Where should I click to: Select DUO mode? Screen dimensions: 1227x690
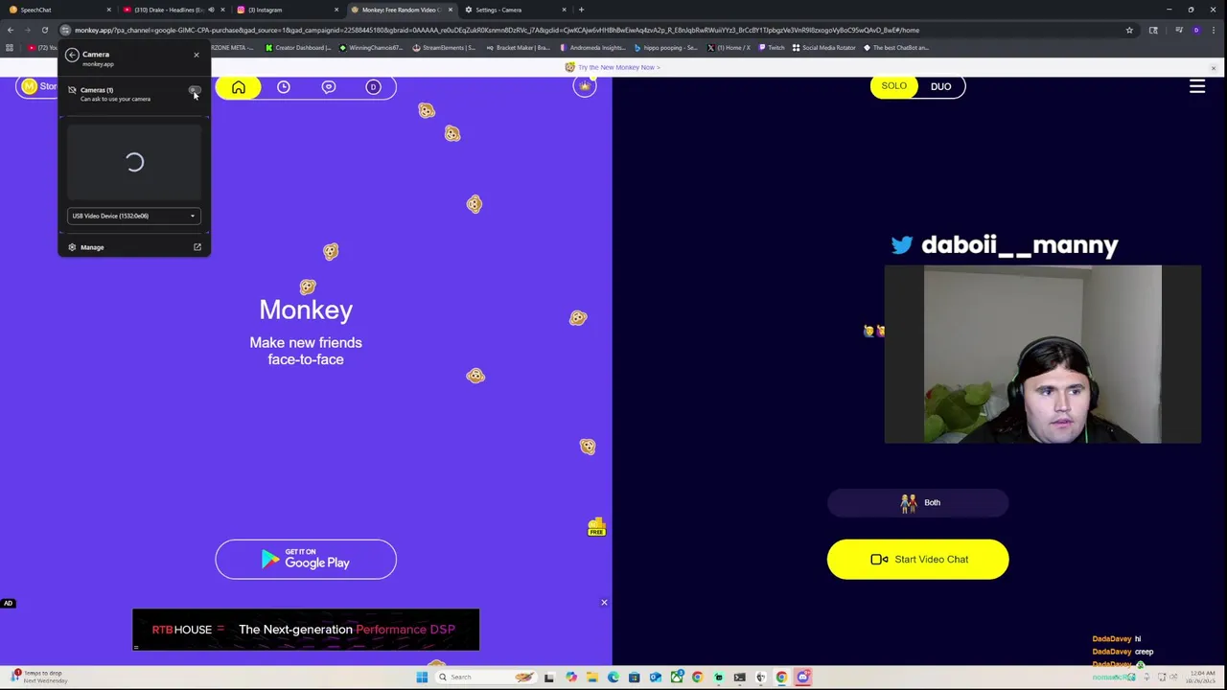pyautogui.click(x=940, y=86)
